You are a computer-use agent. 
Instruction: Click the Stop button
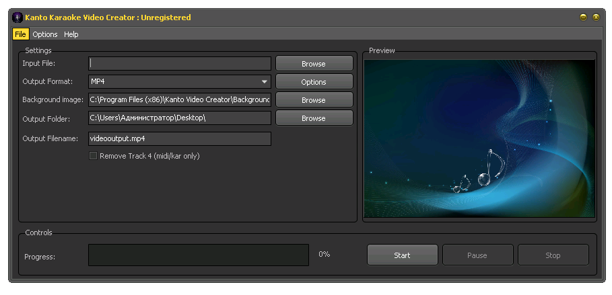pos(553,255)
